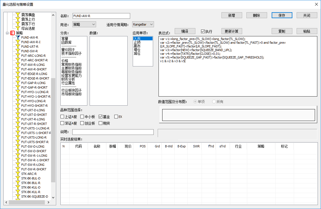Click the funnel icon beside FUND-AW-R
The height and width of the screenshot is (209, 321).
18,37
